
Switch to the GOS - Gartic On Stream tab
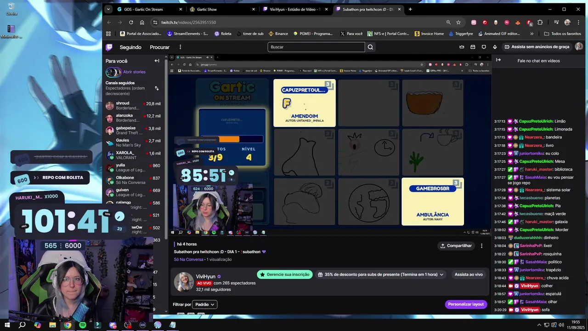click(149, 9)
